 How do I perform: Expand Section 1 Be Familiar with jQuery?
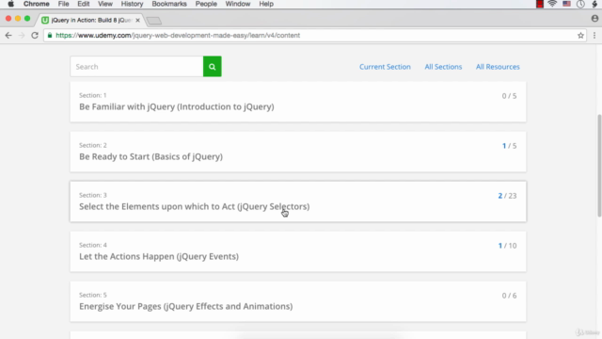tap(298, 102)
